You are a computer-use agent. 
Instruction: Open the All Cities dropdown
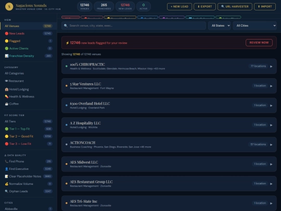pyautogui.click(x=254, y=26)
